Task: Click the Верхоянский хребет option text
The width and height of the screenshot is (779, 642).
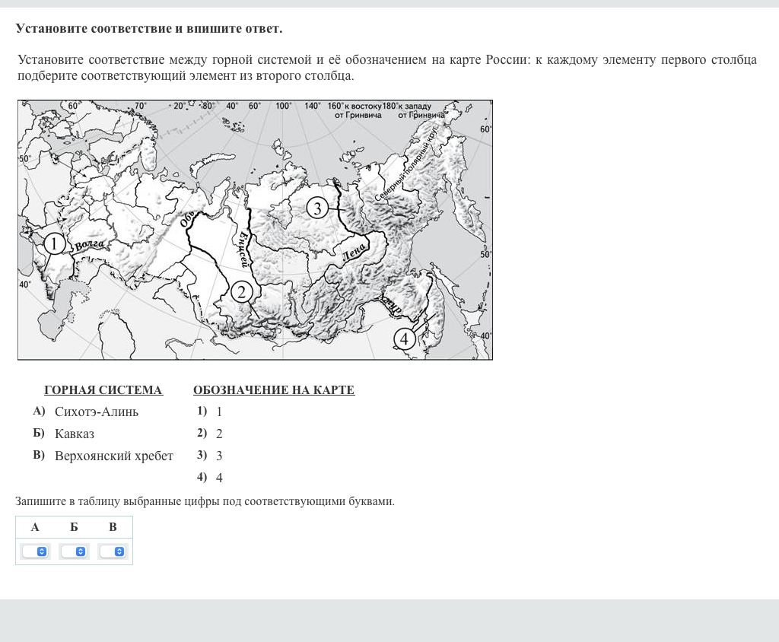Action: pyautogui.click(x=114, y=456)
